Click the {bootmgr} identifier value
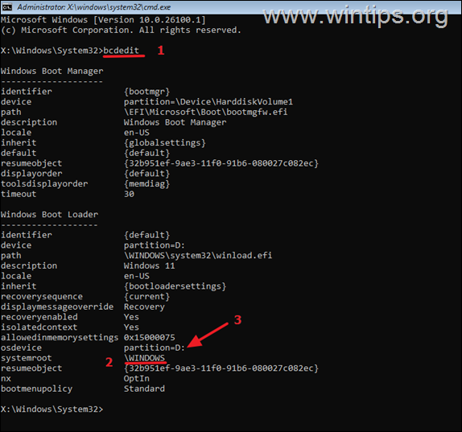The width and height of the screenshot is (462, 432). [x=147, y=92]
